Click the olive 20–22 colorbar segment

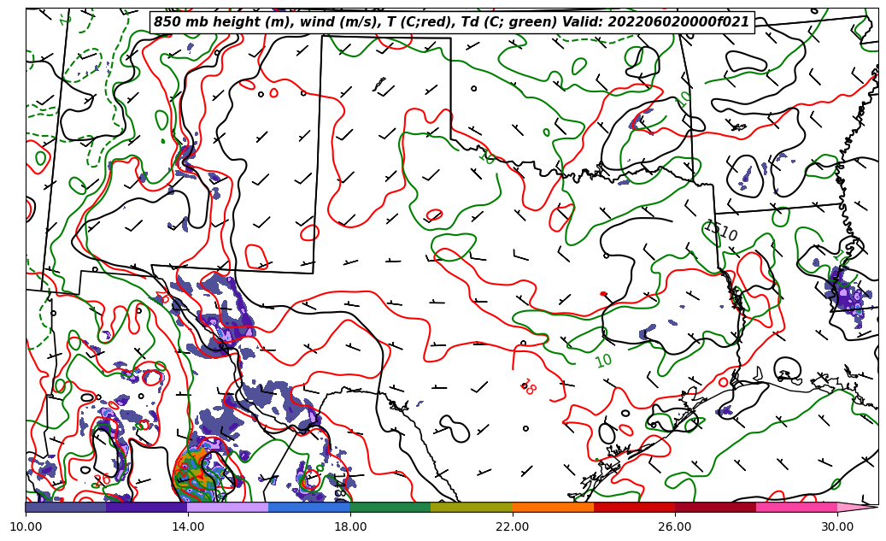click(x=472, y=508)
